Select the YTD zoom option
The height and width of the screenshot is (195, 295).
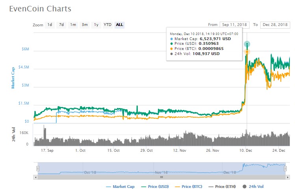pyautogui.click(x=108, y=25)
